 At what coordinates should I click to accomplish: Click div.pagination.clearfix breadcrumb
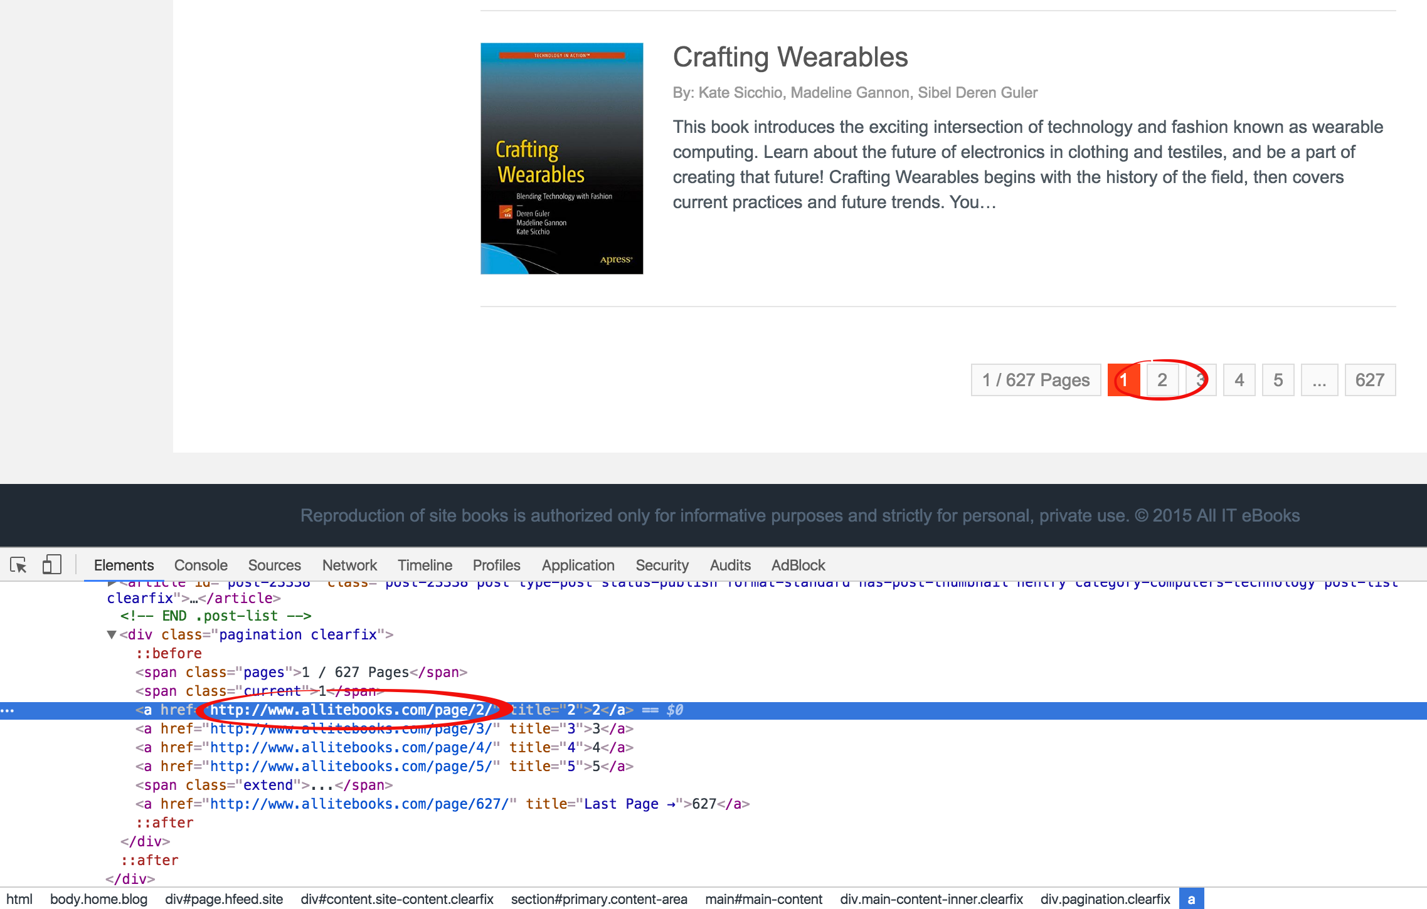[1105, 899]
